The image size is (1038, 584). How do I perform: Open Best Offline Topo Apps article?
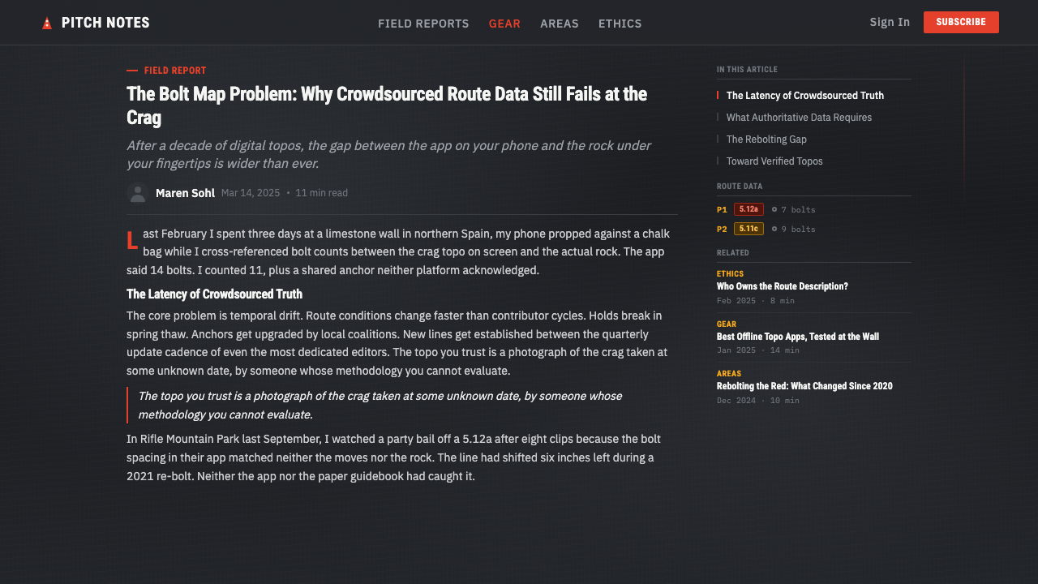point(798,337)
